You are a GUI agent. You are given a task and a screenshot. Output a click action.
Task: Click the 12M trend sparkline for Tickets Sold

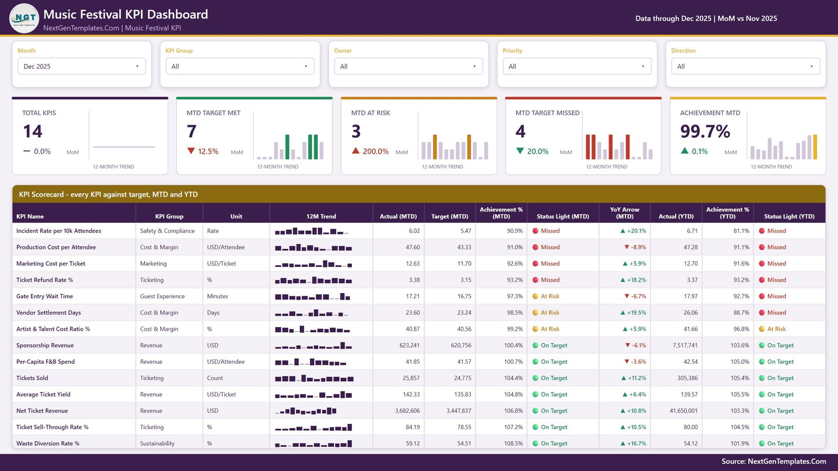pyautogui.click(x=314, y=378)
